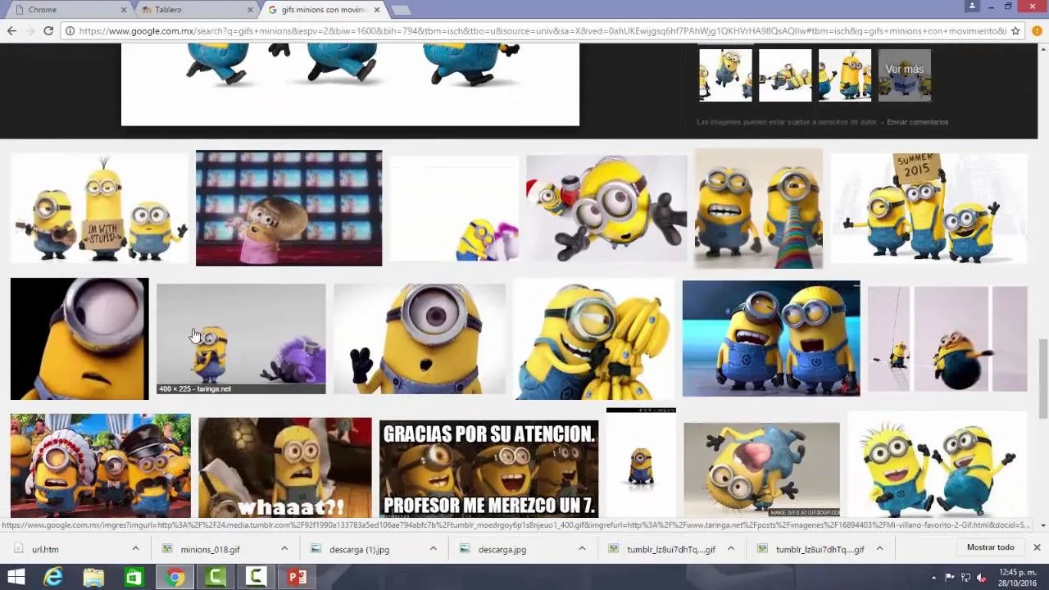The height and width of the screenshot is (590, 1049).
Task: Open volume control tray icon
Action: coord(981,577)
